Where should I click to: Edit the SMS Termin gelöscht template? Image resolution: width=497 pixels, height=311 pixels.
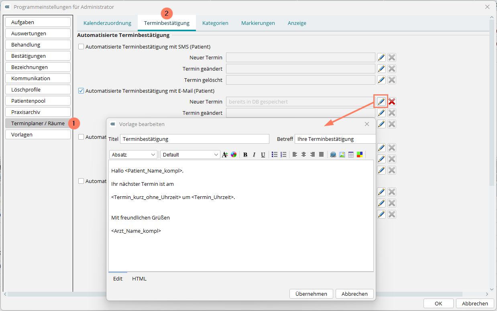(381, 80)
